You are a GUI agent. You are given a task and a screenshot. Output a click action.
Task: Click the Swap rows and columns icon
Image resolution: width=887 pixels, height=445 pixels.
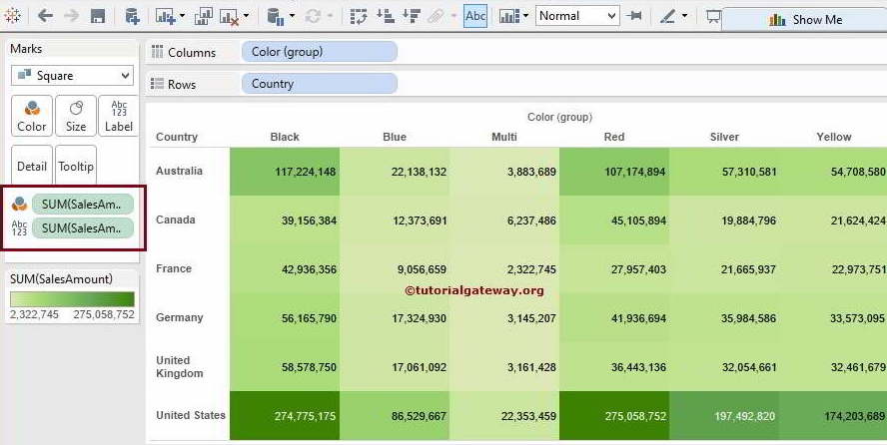tap(359, 16)
